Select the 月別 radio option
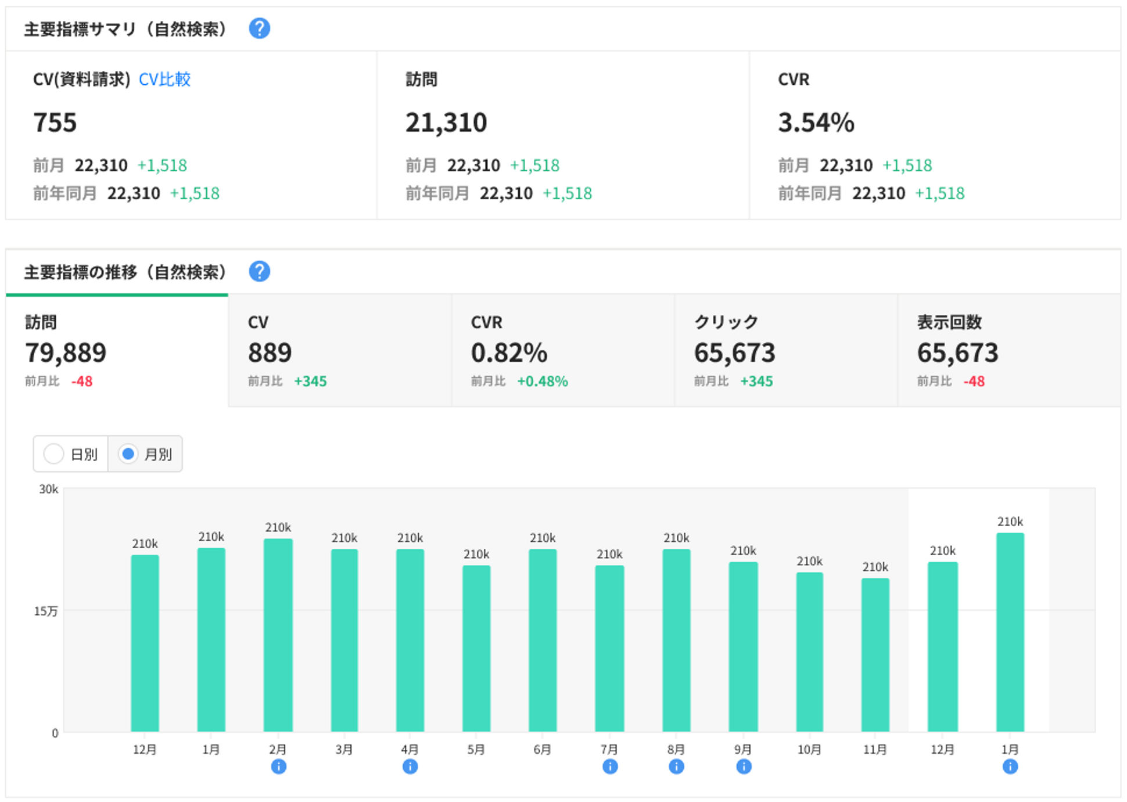 click(128, 454)
